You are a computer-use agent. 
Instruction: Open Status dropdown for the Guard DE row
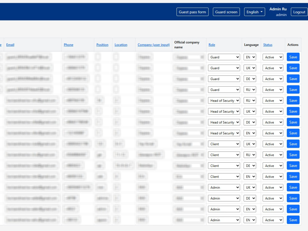(x=273, y=79)
